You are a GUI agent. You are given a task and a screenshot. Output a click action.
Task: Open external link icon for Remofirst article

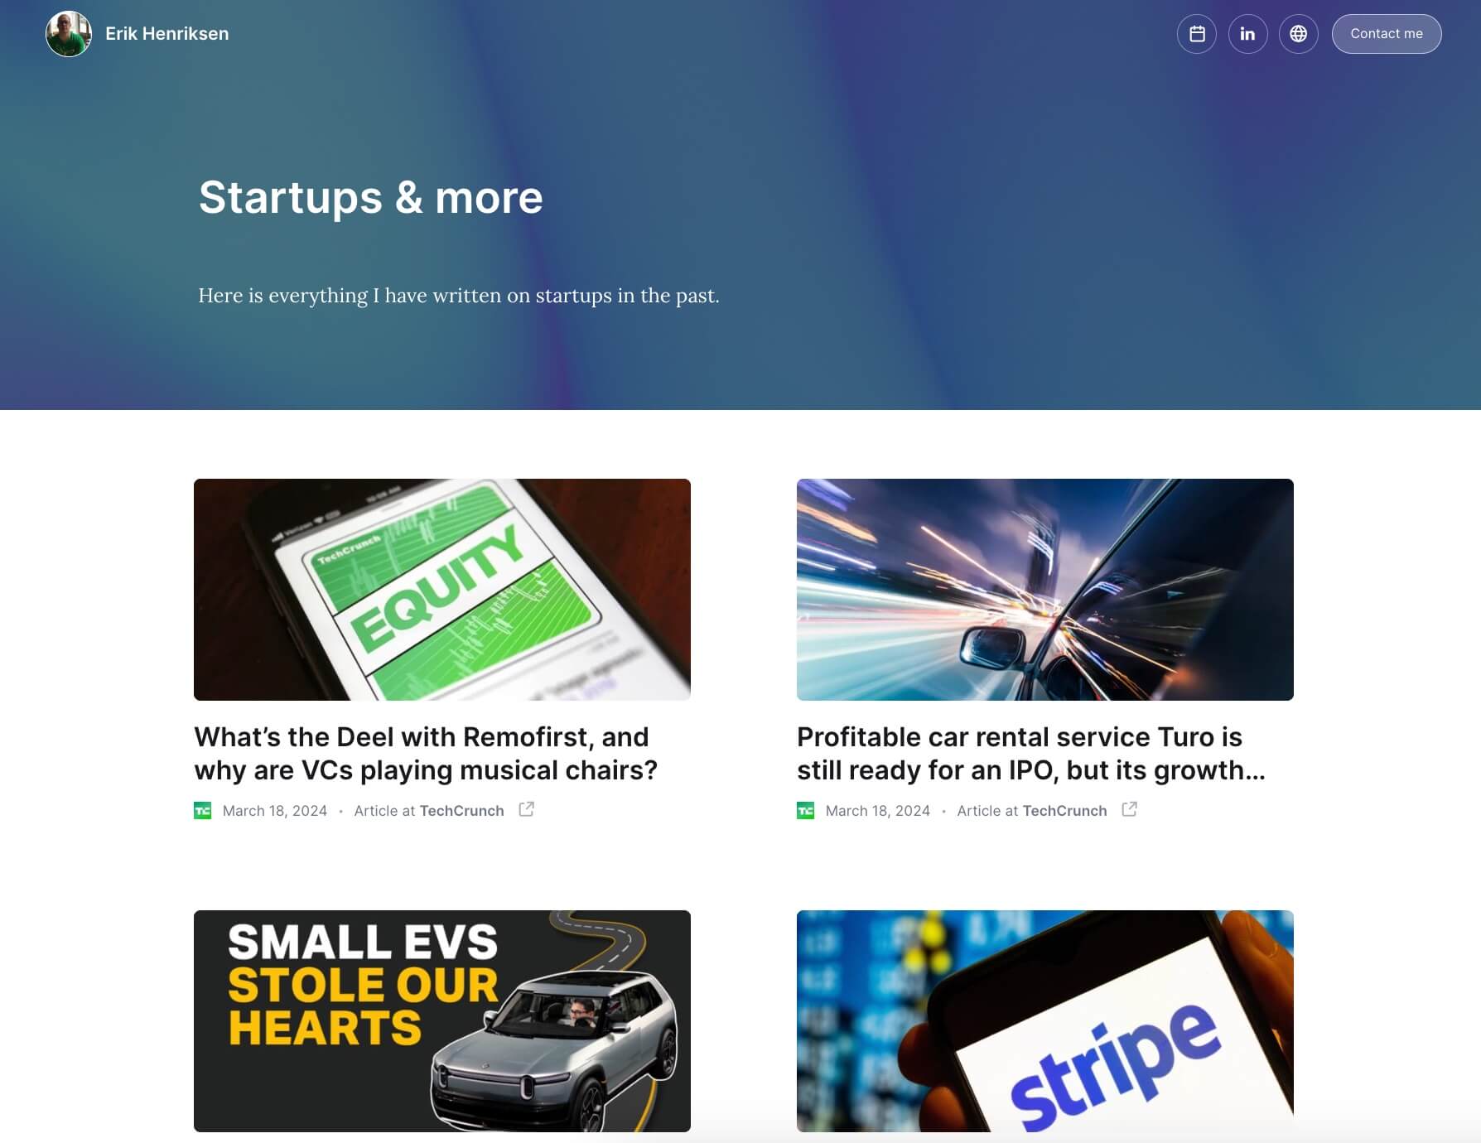pyautogui.click(x=526, y=809)
